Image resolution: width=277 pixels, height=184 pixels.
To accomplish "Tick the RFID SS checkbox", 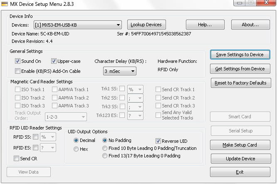I will [35, 137].
